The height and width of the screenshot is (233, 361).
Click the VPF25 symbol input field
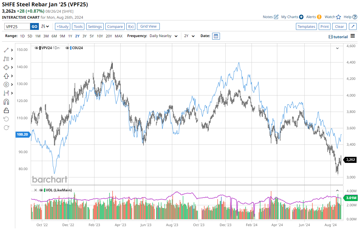coord(17,26)
